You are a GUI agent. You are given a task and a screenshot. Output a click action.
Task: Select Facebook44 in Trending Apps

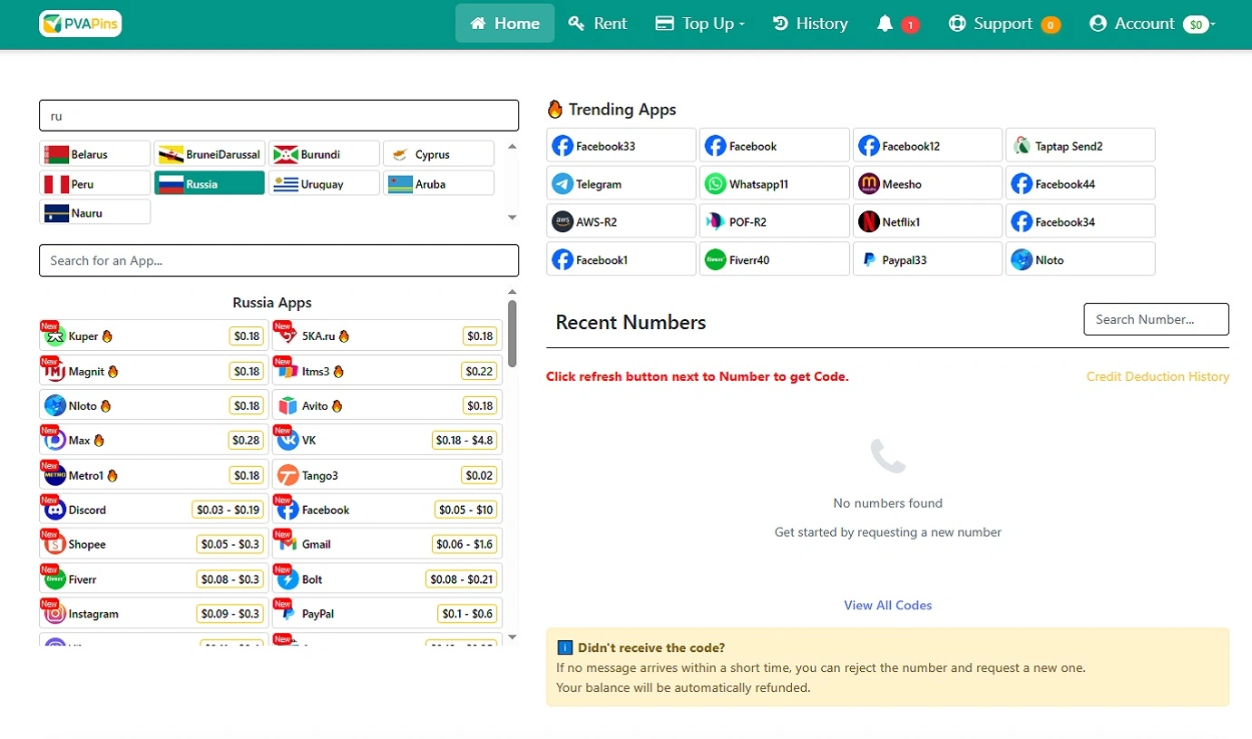1081,183
